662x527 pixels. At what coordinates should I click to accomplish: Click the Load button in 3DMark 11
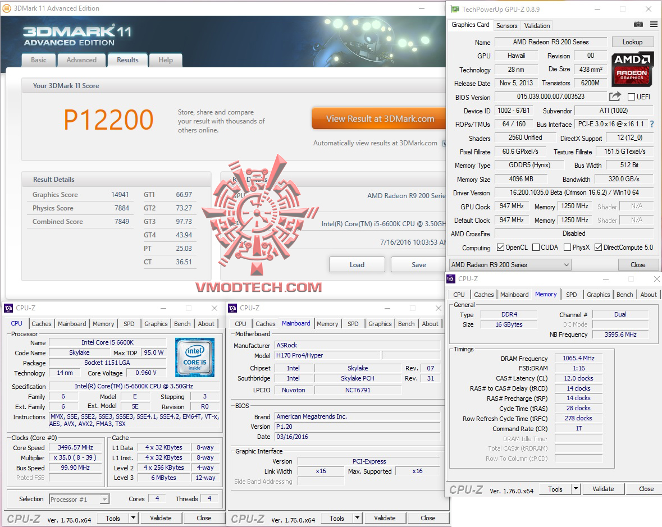pos(357,264)
